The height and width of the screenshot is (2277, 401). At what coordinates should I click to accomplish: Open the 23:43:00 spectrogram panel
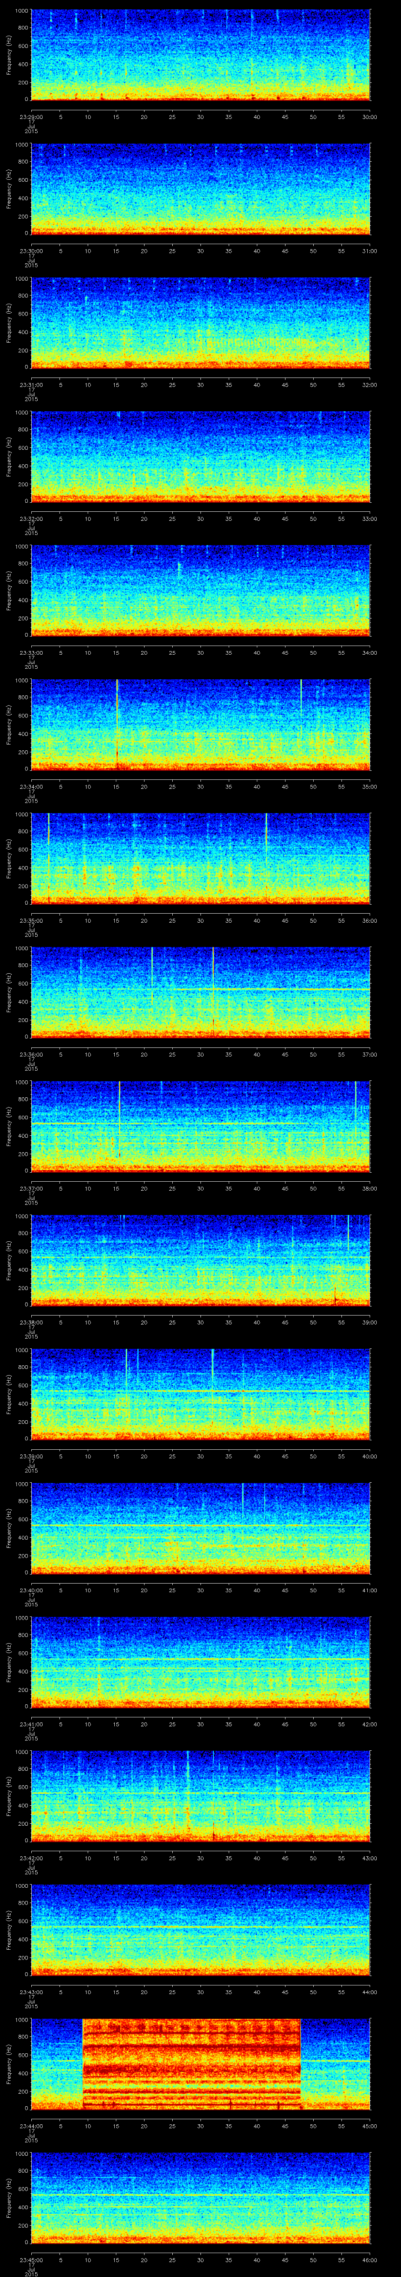(x=200, y=1931)
